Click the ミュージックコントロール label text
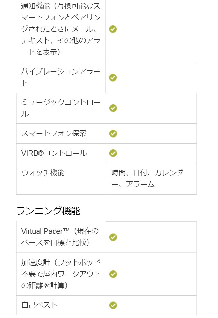218x318 pixels. (x=61, y=108)
